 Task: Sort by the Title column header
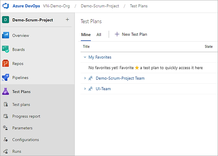(86, 46)
